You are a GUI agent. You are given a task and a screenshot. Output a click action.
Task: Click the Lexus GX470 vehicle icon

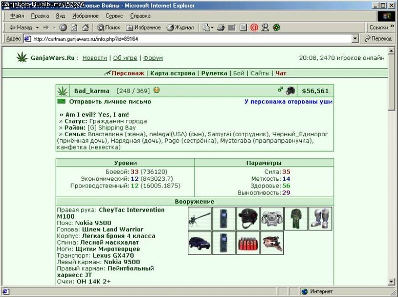(200, 243)
